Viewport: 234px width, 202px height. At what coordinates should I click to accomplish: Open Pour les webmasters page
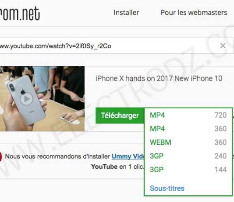tap(194, 13)
